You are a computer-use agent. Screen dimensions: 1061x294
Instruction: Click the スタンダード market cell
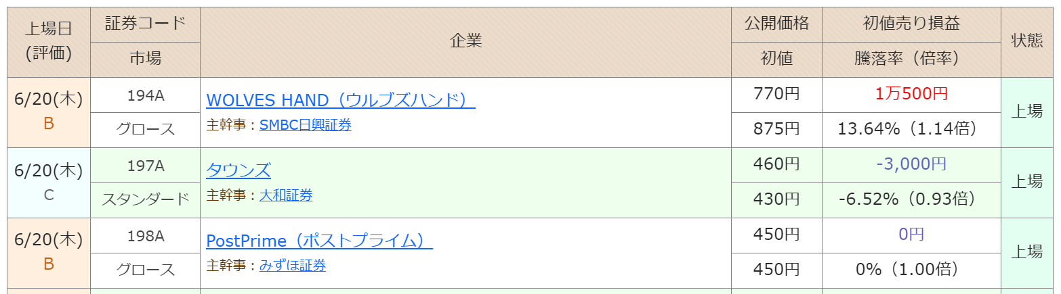click(145, 200)
